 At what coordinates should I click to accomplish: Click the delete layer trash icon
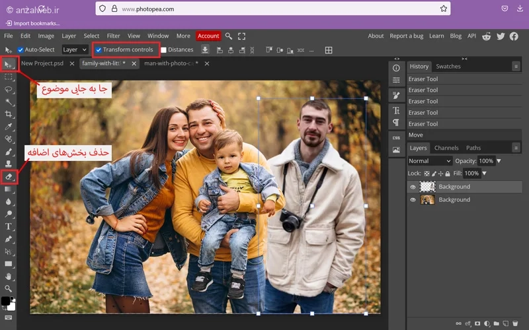(515, 323)
